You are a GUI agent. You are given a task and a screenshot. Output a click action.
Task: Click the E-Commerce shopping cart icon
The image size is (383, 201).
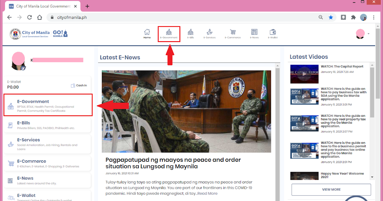tap(233, 32)
